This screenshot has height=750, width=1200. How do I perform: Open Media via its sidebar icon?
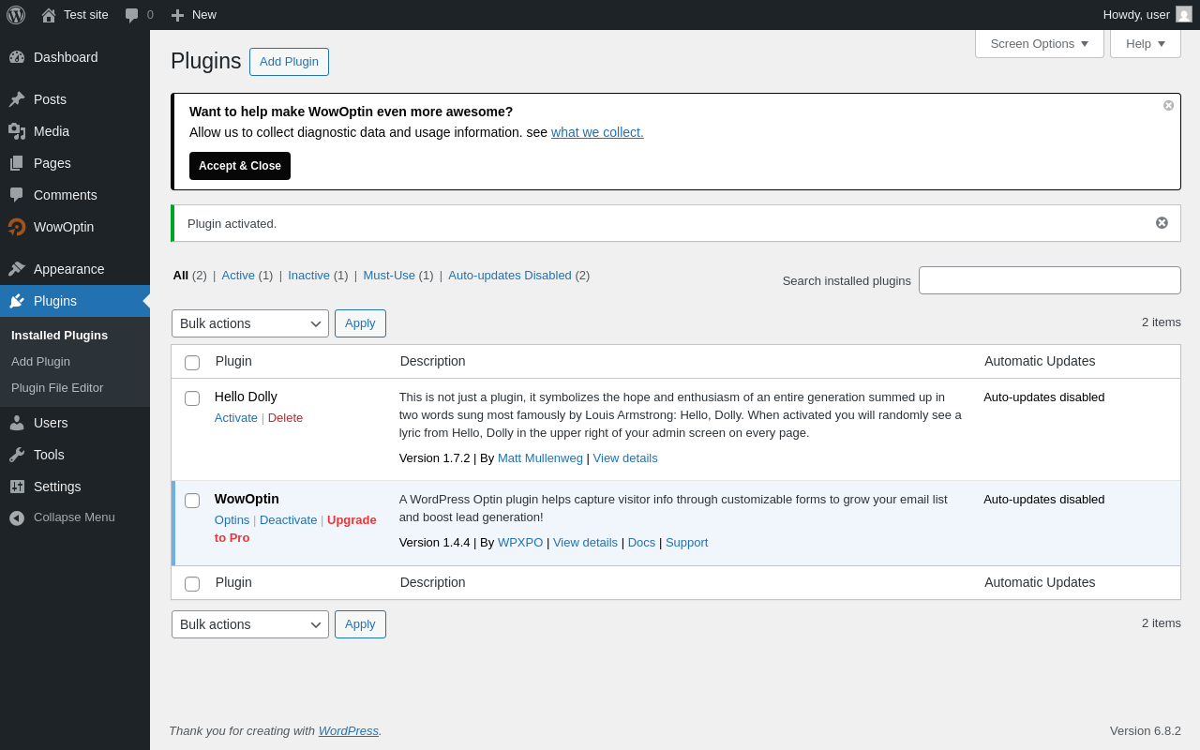(x=17, y=131)
